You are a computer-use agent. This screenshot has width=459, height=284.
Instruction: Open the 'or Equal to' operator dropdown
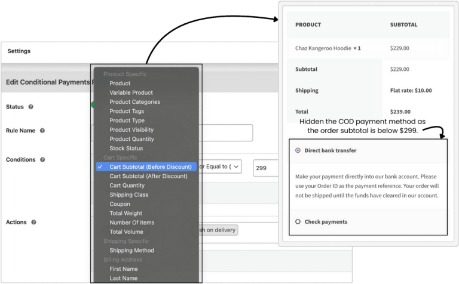pyautogui.click(x=219, y=167)
